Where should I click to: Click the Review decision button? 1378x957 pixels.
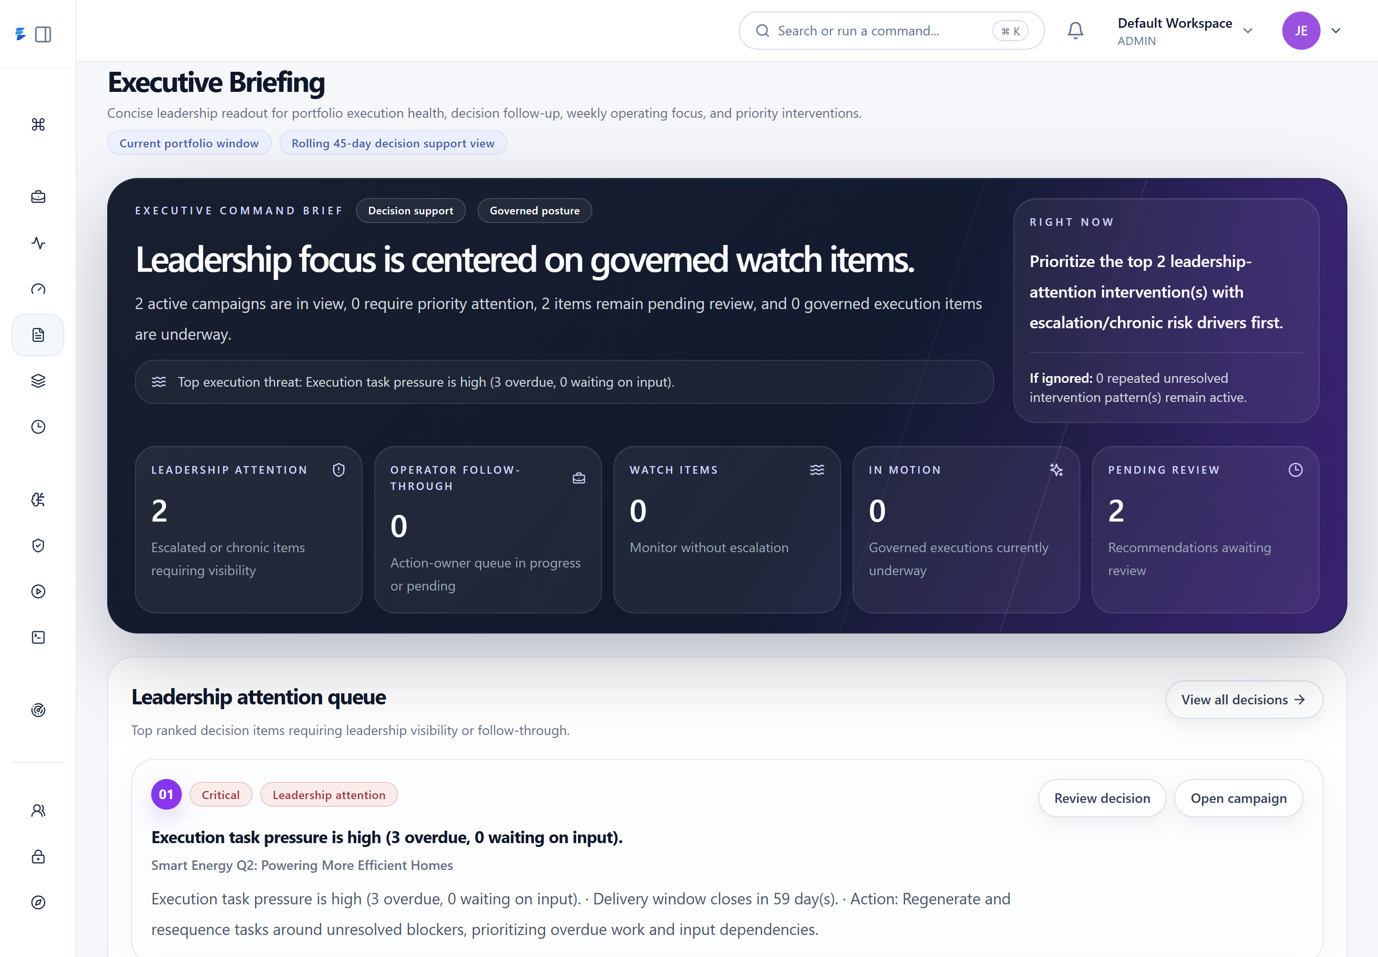point(1102,798)
